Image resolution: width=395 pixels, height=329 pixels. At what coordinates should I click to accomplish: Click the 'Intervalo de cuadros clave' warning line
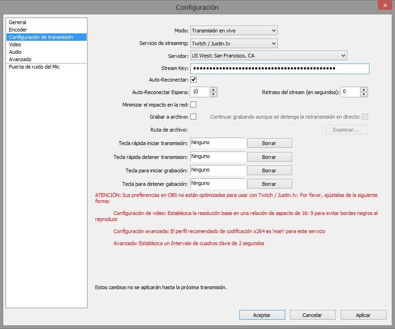[188, 243]
